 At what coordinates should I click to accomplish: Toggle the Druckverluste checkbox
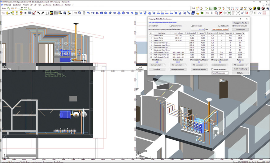[191, 26]
